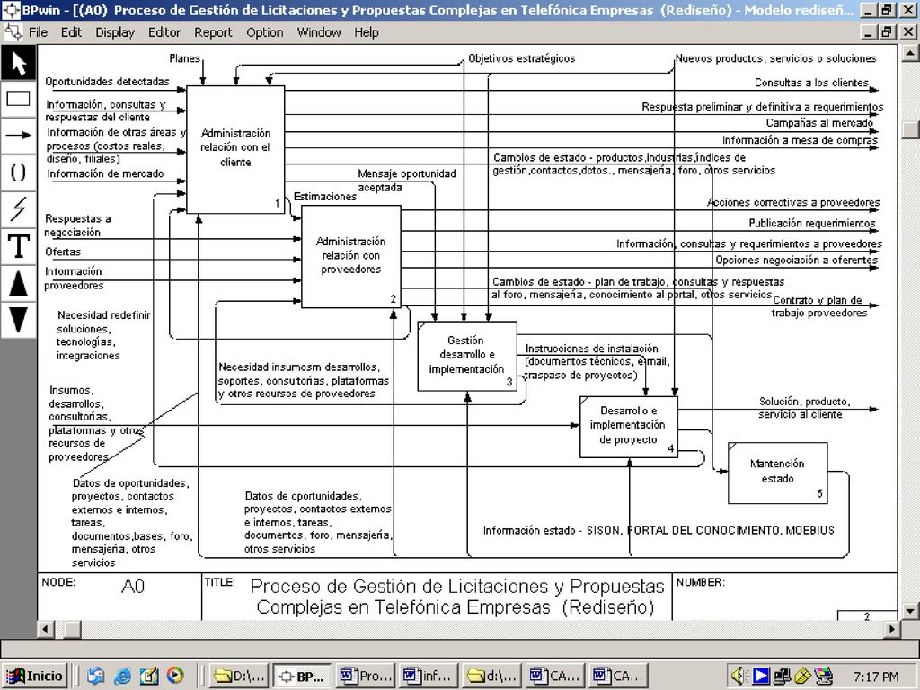Click 'Opciones negociación a oferentes' label
Screen dimensions: 920x690
(796, 260)
